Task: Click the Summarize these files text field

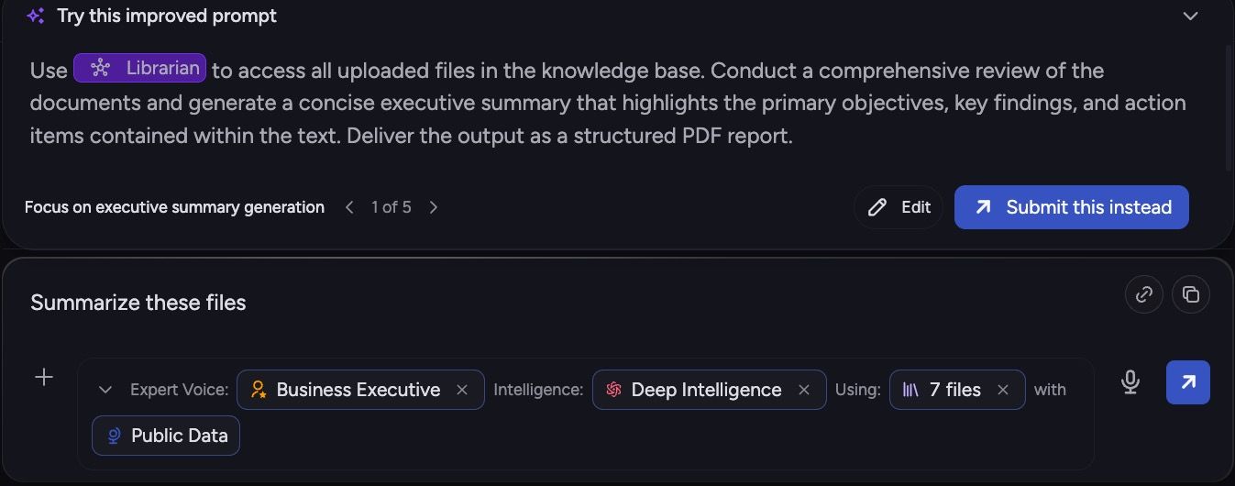Action: click(x=568, y=303)
